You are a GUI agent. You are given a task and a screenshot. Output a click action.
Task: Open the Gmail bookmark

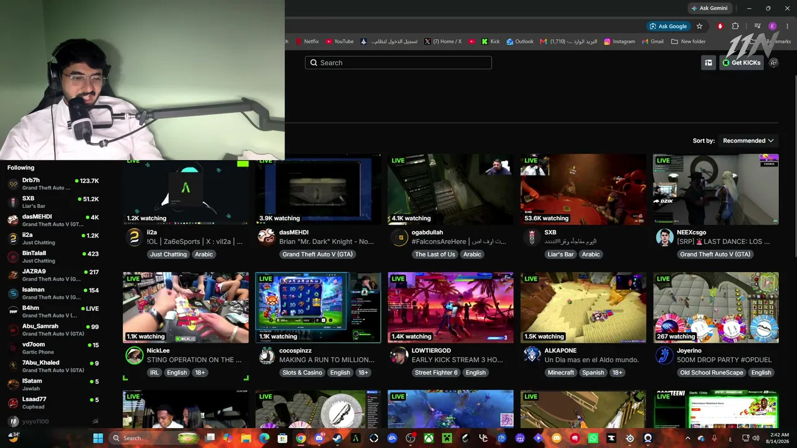pos(652,42)
